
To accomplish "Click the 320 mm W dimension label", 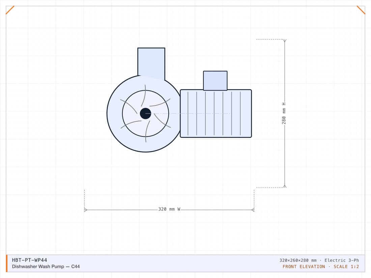I will [x=169, y=209].
